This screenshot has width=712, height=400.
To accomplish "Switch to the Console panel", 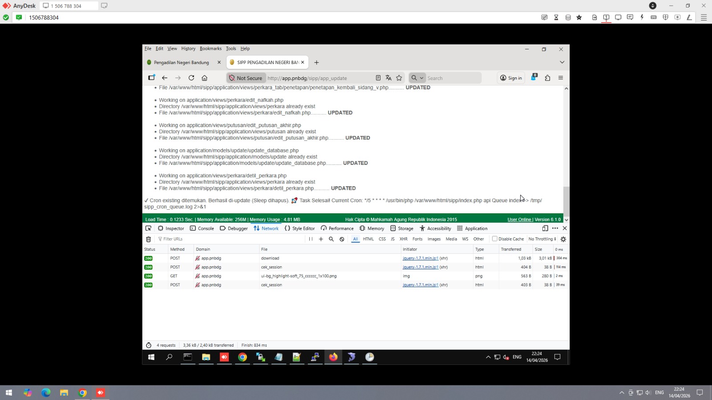I will [x=202, y=228].
